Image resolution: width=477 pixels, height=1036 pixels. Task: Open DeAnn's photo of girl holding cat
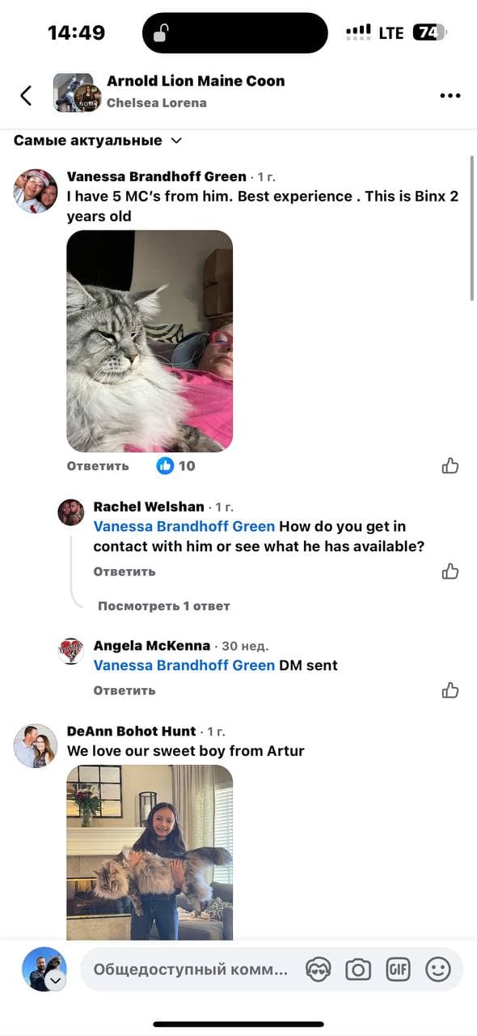150,852
